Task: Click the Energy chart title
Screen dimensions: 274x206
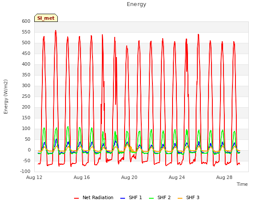Action: 137,4
